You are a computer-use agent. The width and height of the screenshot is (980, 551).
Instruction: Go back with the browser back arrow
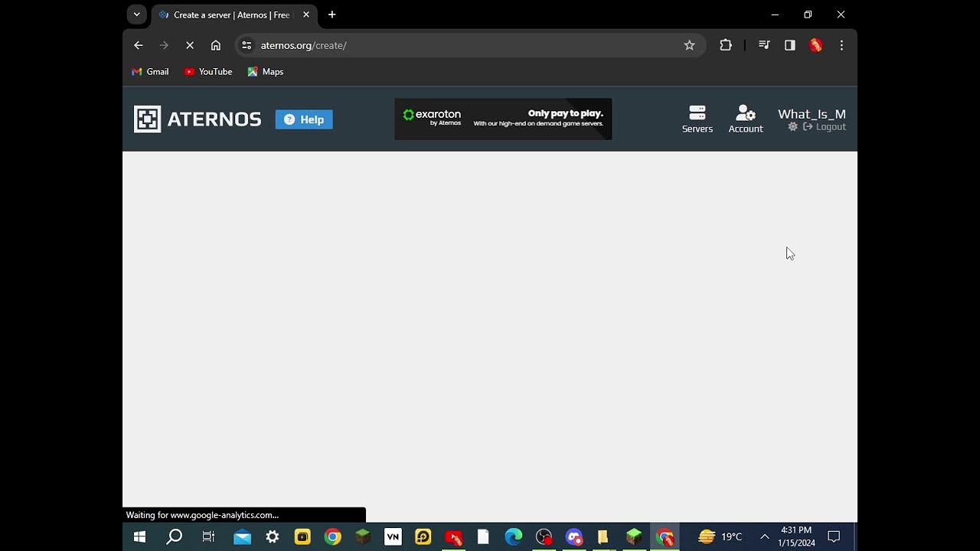coord(139,45)
